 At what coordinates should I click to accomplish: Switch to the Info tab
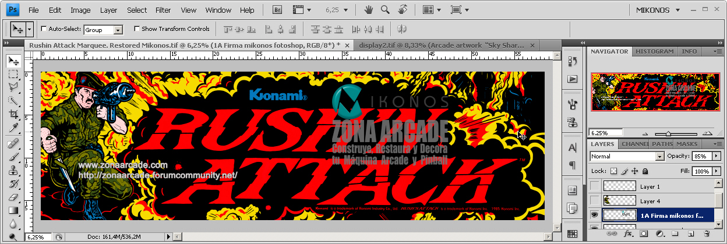(x=689, y=51)
